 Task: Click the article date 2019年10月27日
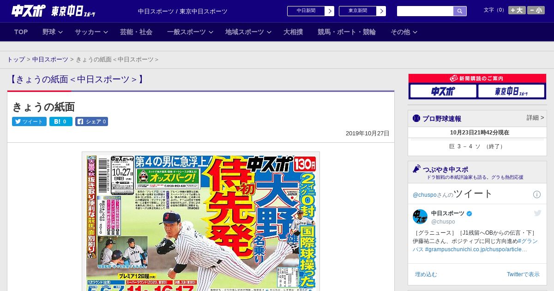pos(367,133)
